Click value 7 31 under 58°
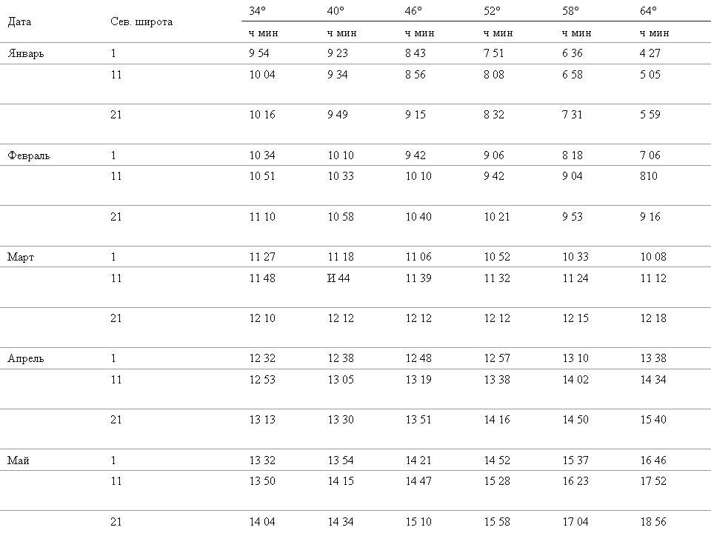The image size is (711, 533). [573, 114]
